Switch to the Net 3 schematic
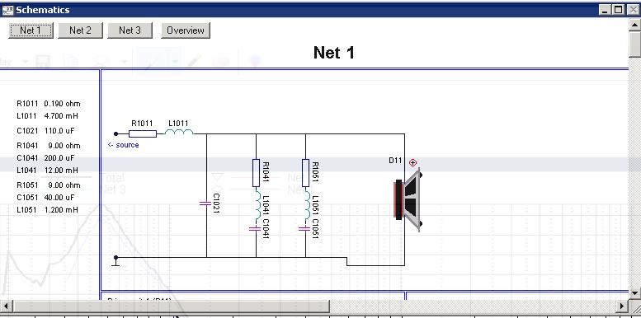The image size is (641, 318). (130, 30)
